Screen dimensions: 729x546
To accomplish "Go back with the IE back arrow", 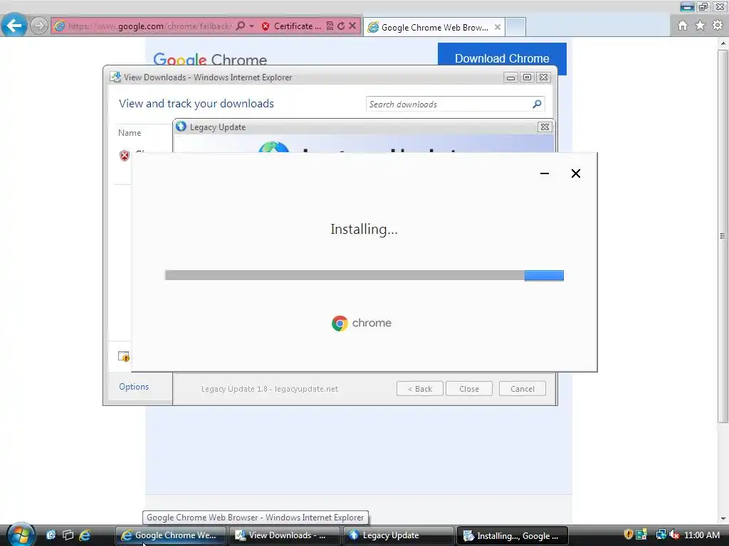I will (x=14, y=25).
